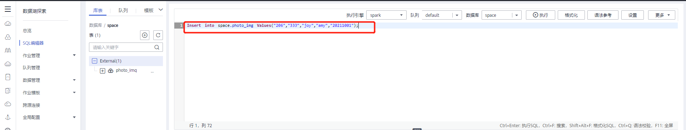
Task: Expand 全局配置 submenu
Action: click(74, 117)
